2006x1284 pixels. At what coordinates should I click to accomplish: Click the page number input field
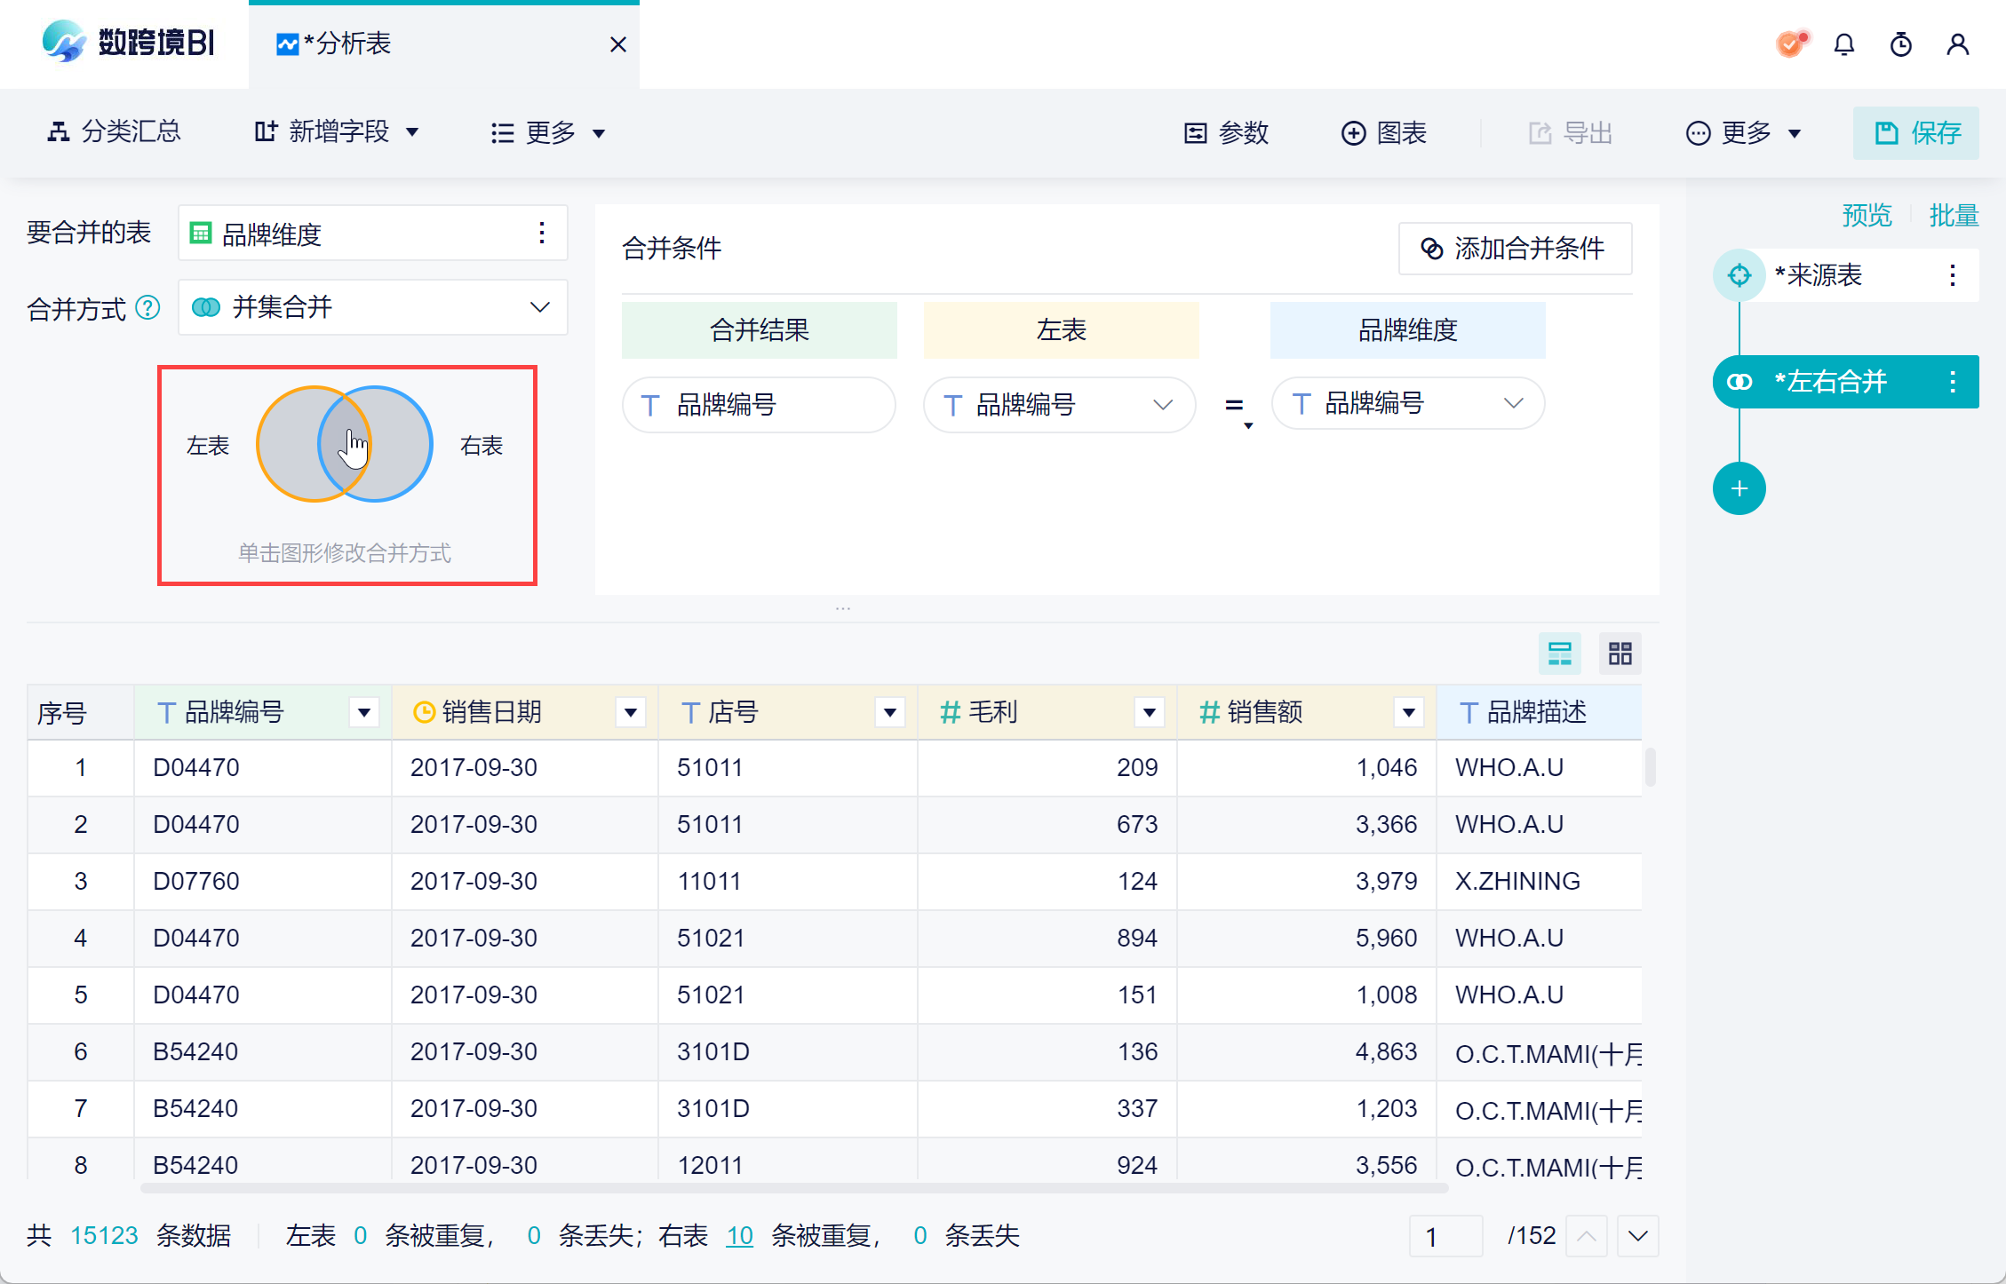[1445, 1236]
